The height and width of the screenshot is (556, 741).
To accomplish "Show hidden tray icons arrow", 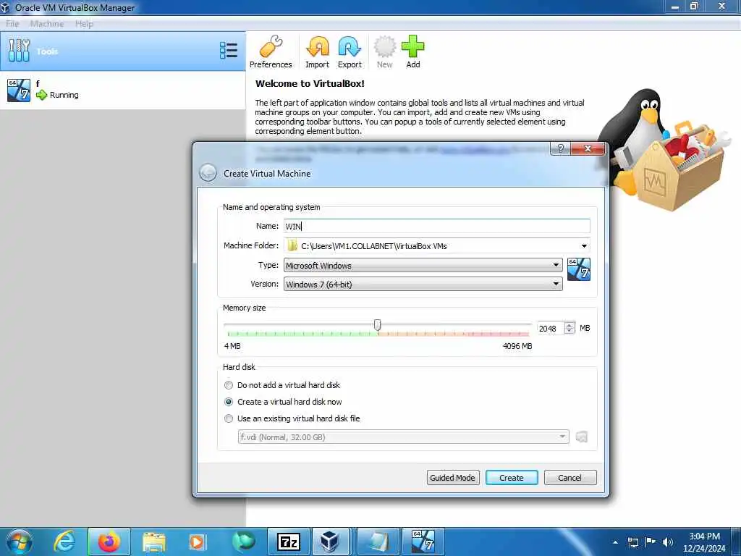I will click(615, 542).
